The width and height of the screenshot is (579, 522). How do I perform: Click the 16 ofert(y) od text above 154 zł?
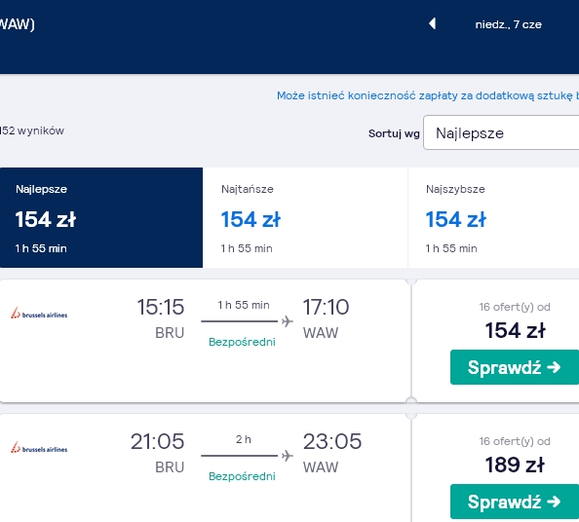click(515, 307)
